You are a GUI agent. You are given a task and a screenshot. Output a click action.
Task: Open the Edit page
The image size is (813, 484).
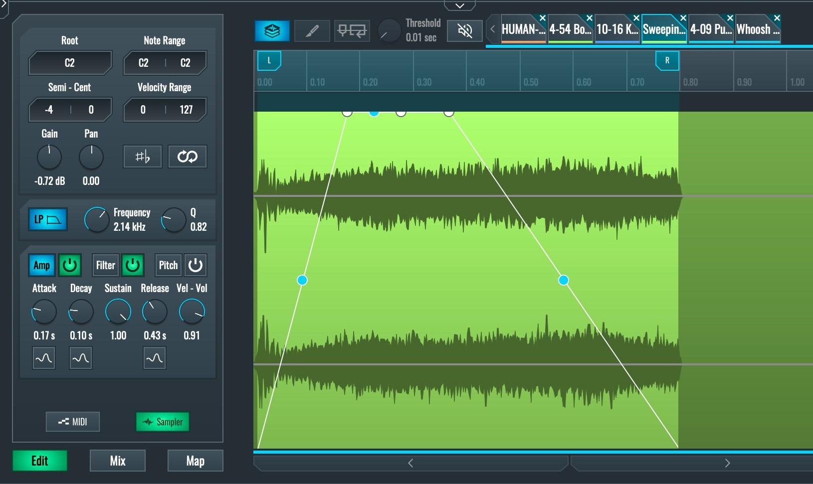pyautogui.click(x=40, y=461)
